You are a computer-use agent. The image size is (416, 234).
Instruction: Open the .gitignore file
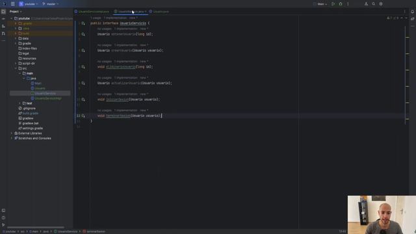[27, 109]
